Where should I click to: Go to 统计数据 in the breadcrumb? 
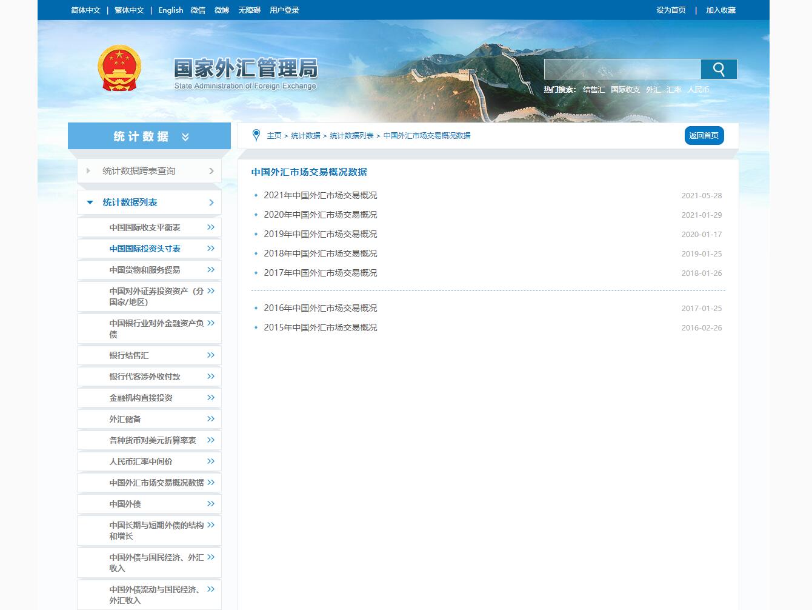(x=305, y=136)
